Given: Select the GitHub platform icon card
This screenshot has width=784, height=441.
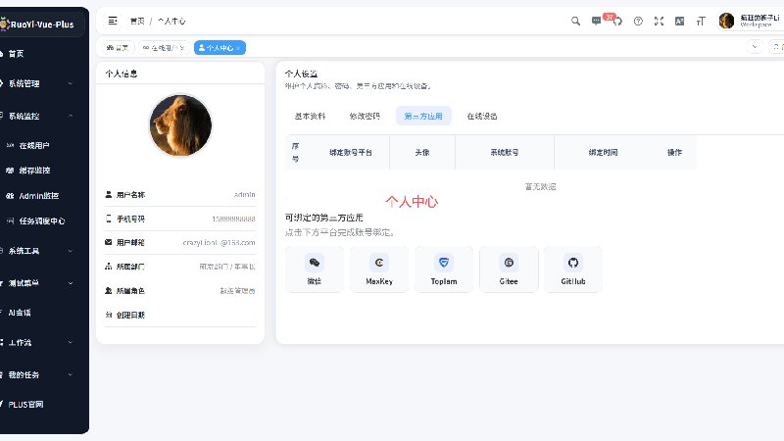Looking at the screenshot, I should coord(573,269).
